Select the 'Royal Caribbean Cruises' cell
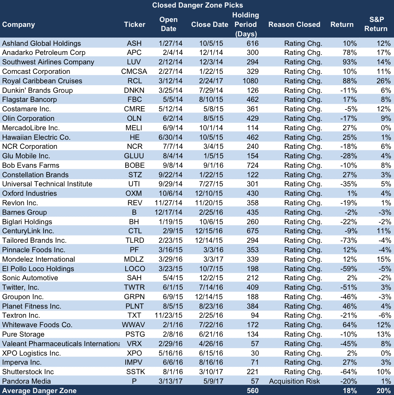Image resolution: width=394 pixels, height=395 pixels. pos(42,81)
